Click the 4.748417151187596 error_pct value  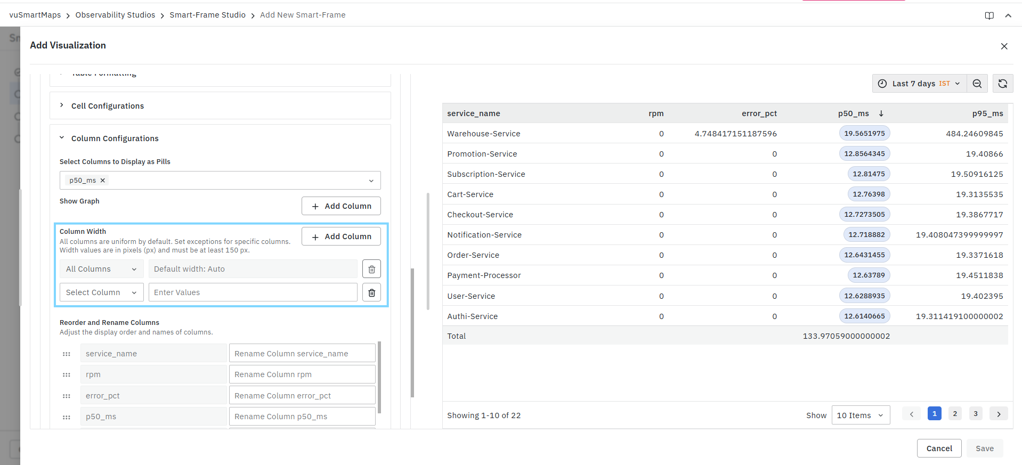736,134
